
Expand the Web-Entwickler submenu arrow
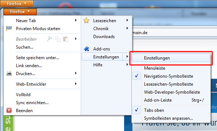(76, 84)
